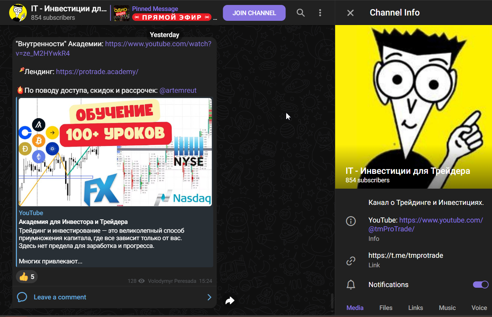This screenshot has width=492, height=317.
Task: Click the Leave a comment button
Action: pos(115,297)
